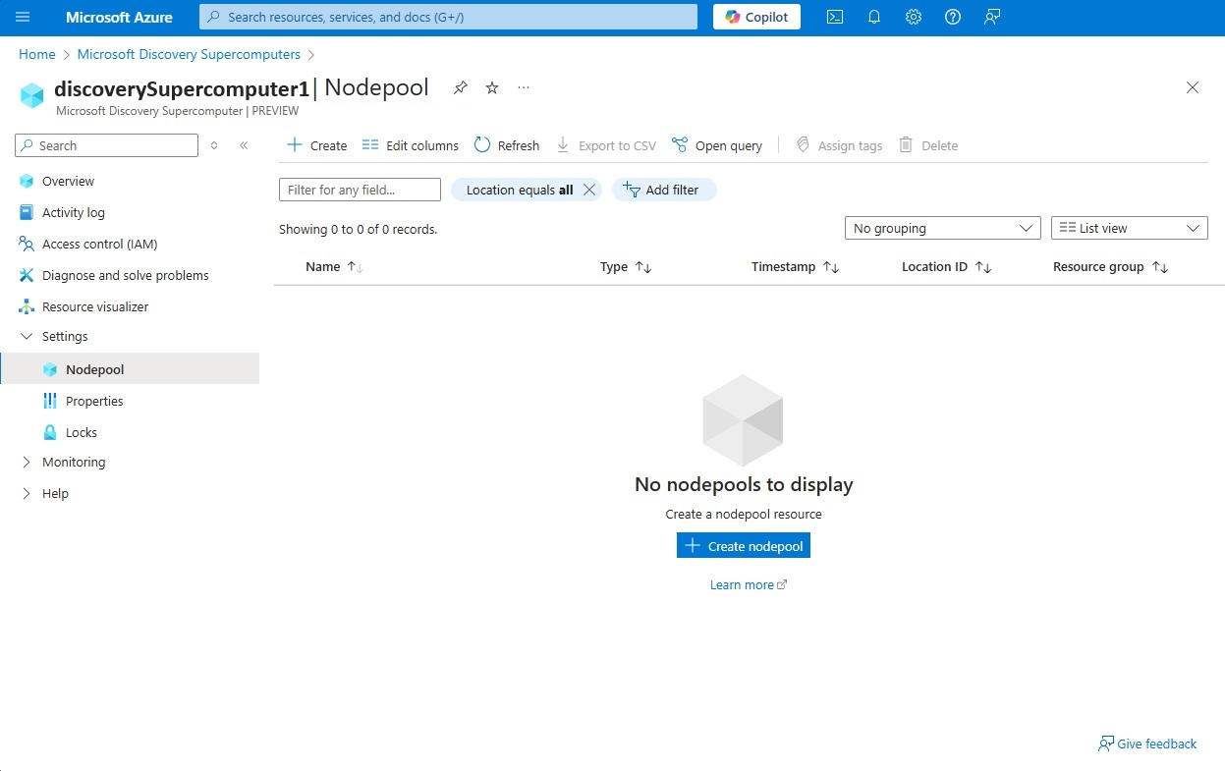Open the Cloud Shell icon

pyautogui.click(x=834, y=17)
